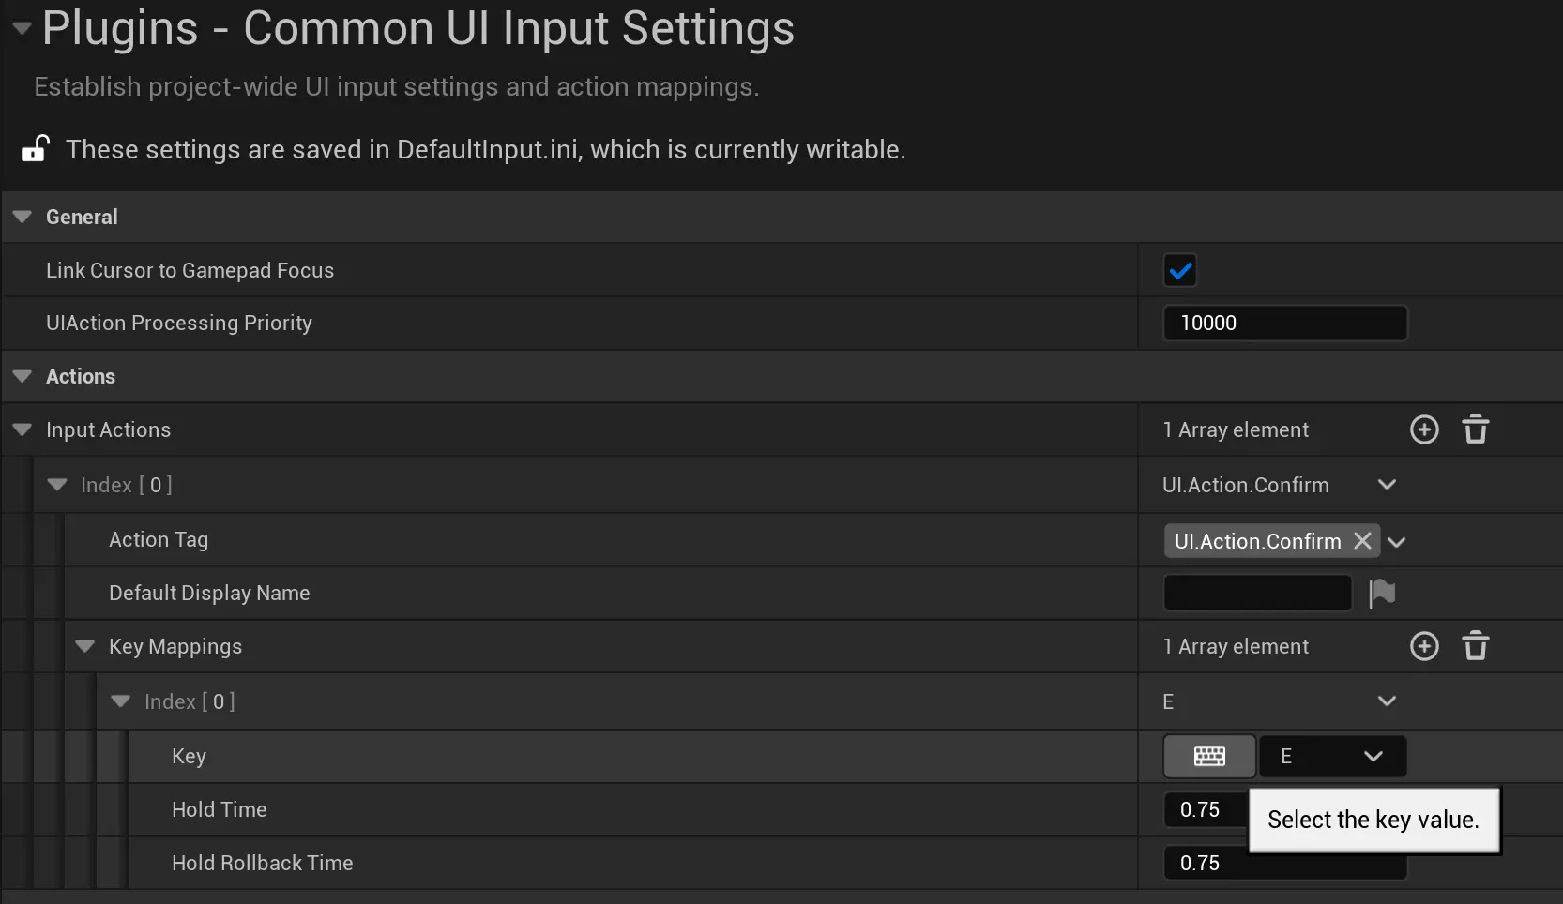
Task: Click the flag icon beside Default Display Name
Action: 1382,593
